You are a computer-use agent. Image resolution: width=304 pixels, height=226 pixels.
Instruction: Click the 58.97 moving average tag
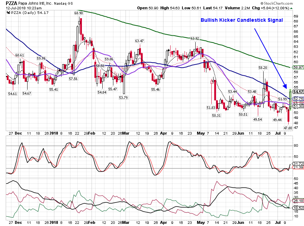pos(298,67)
